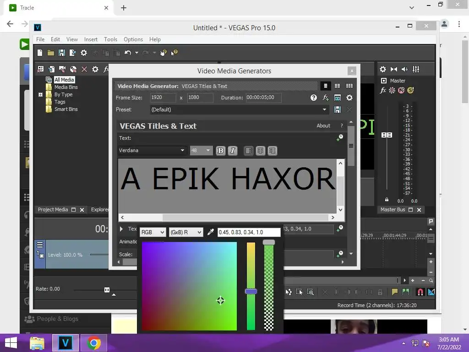Select Smart Bins in the media tree

pos(66,109)
